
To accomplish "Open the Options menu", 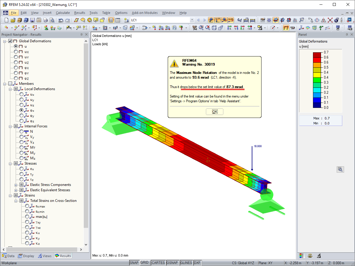I will coord(121,13).
